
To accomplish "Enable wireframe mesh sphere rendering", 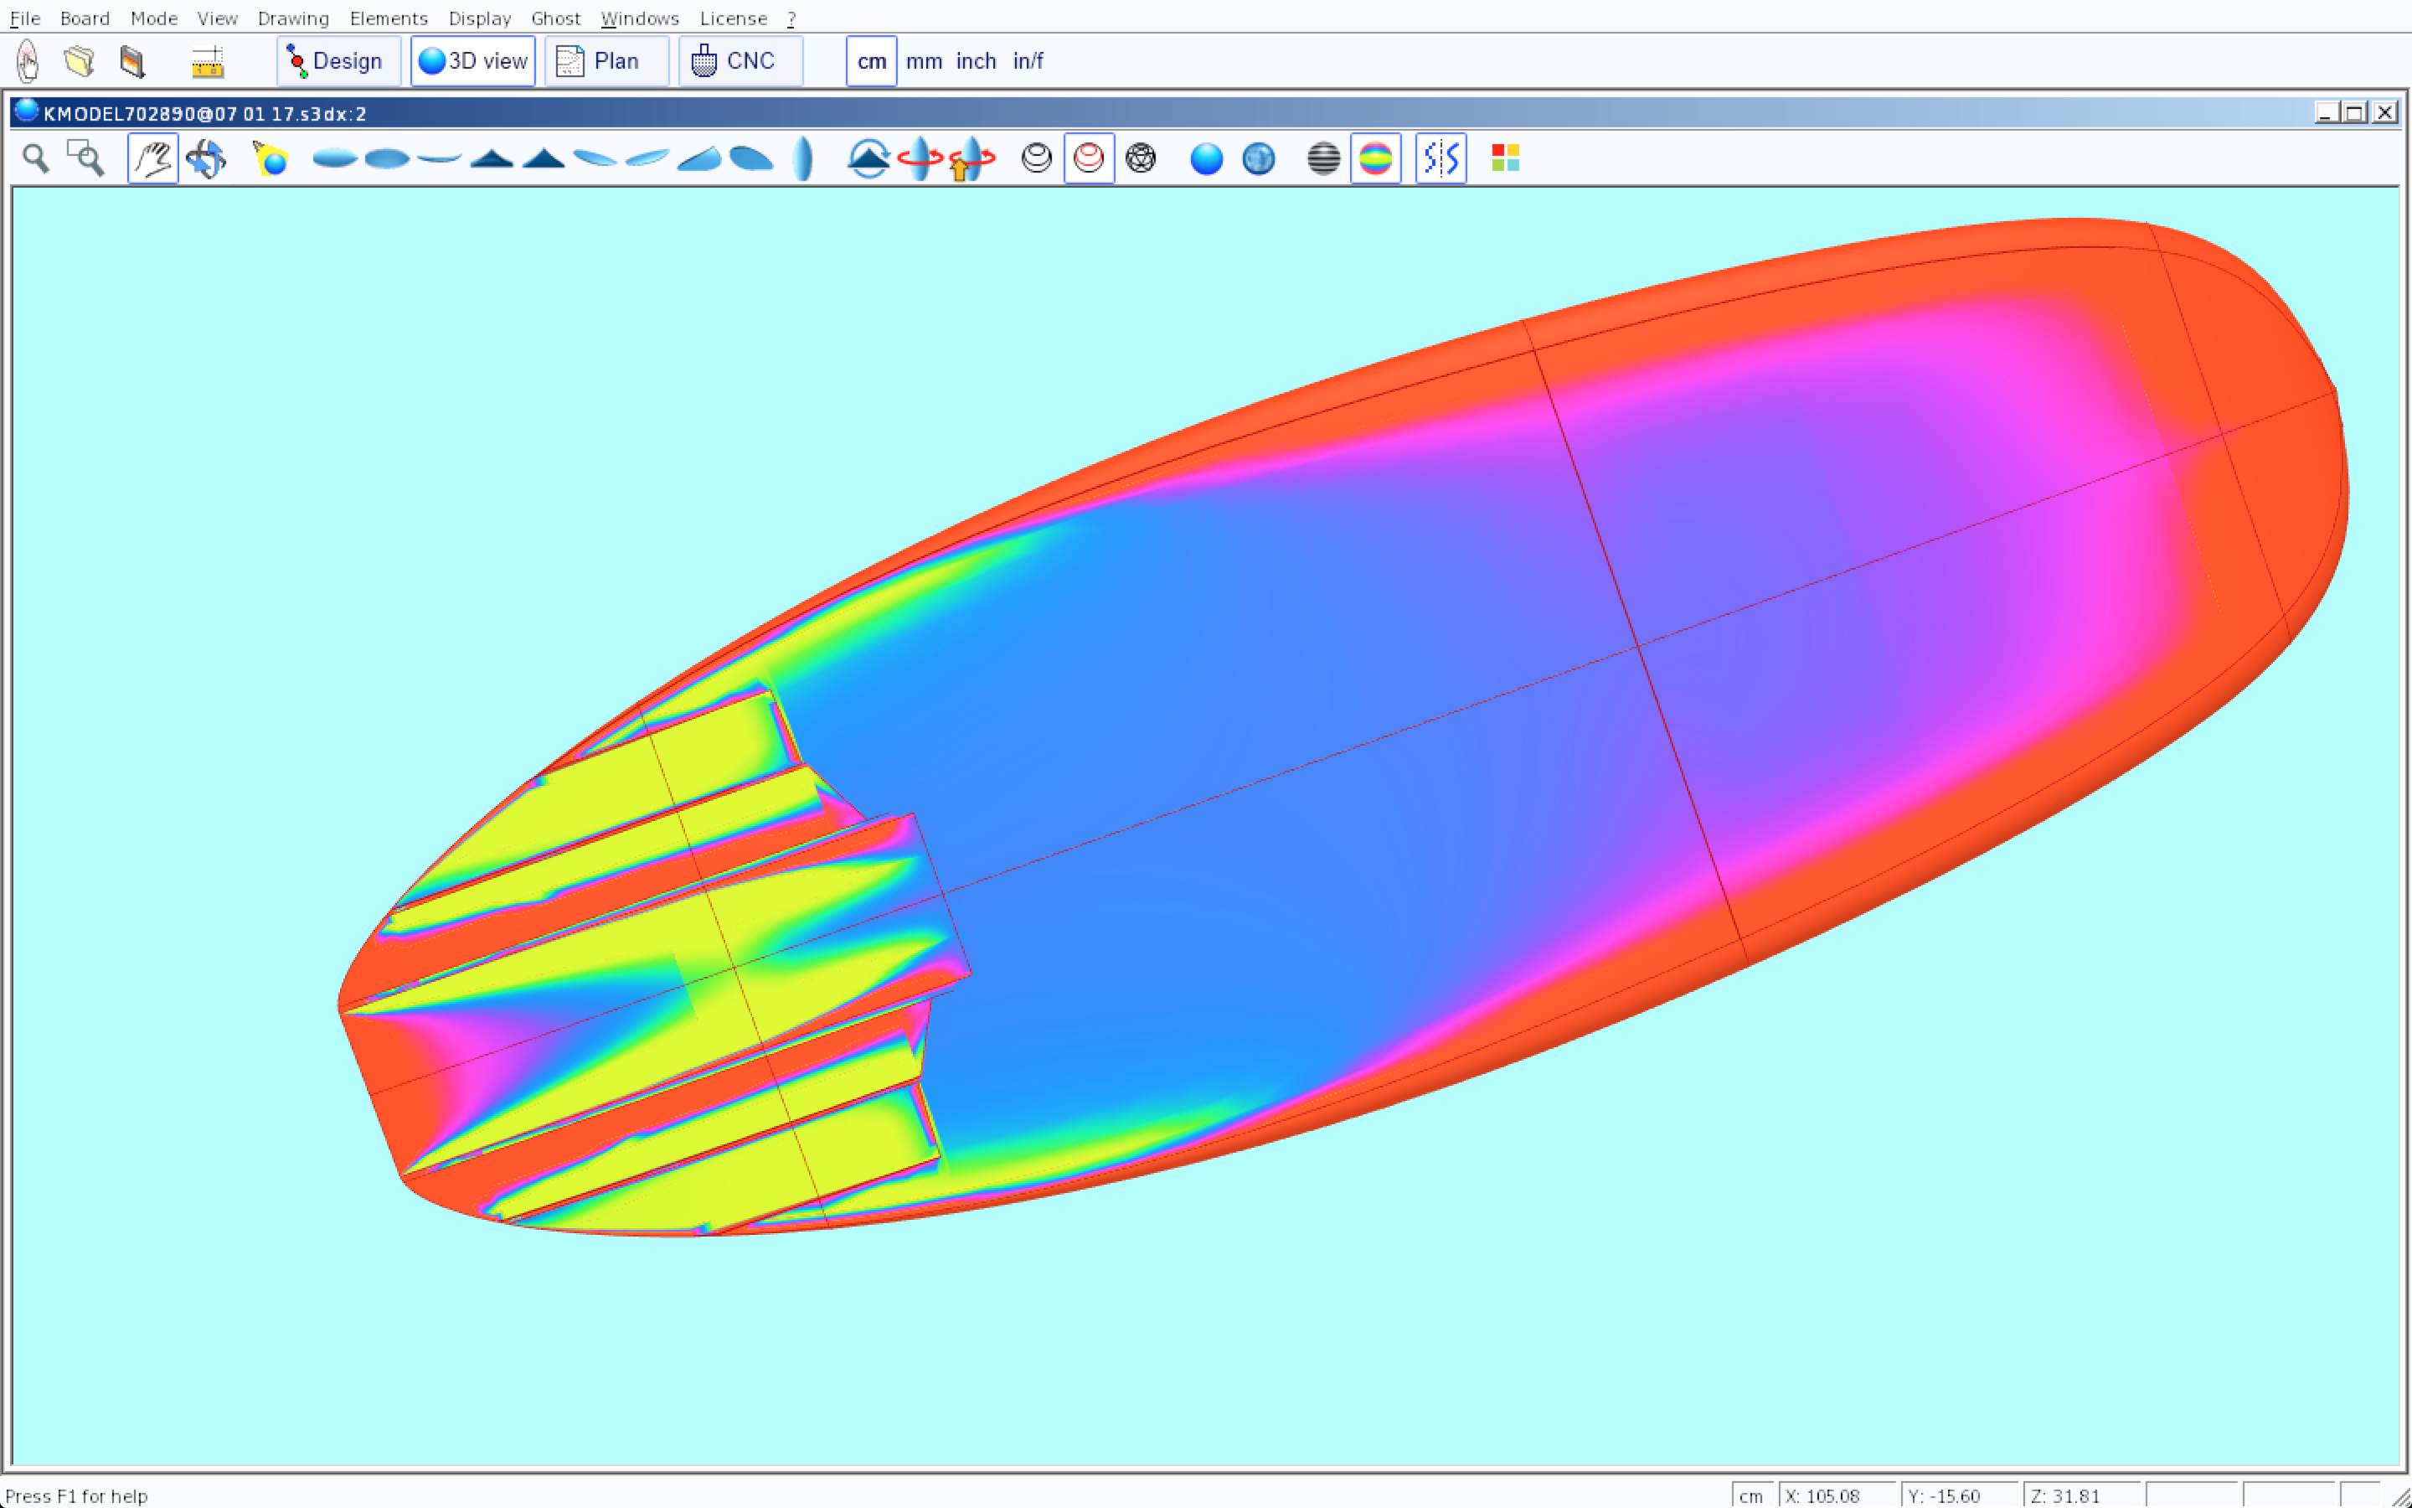I will click(1140, 158).
